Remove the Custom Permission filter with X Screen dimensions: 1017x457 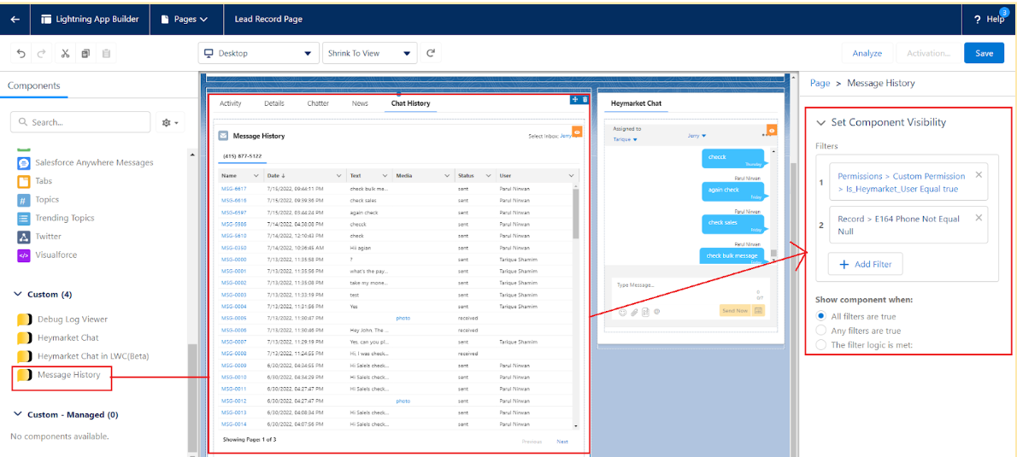(979, 174)
